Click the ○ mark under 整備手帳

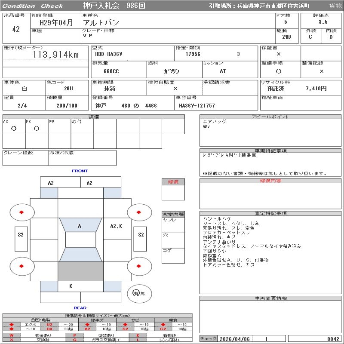click(x=278, y=71)
